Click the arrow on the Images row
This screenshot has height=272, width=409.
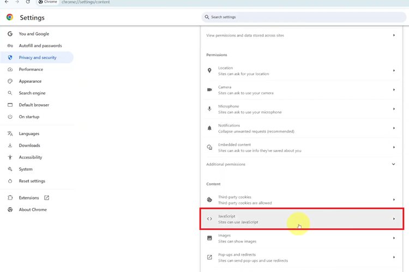(394, 238)
